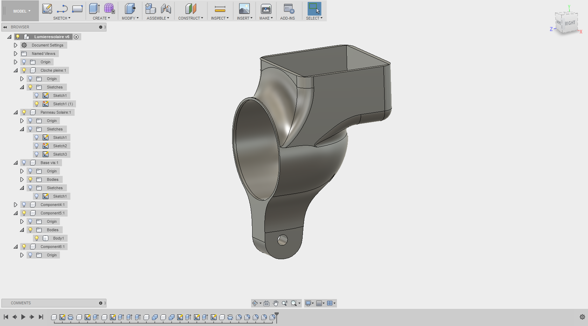Hide Body1 with its lightbulb
This screenshot has height=326, width=588.
coord(36,238)
